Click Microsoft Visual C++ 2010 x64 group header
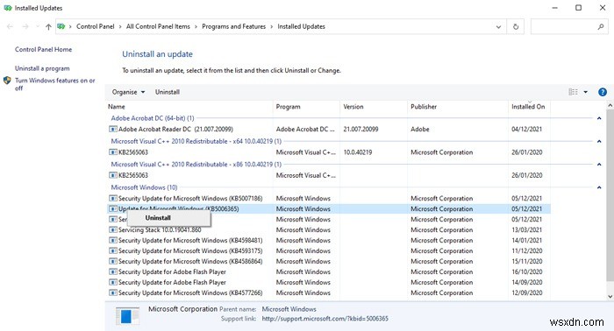 click(x=196, y=141)
